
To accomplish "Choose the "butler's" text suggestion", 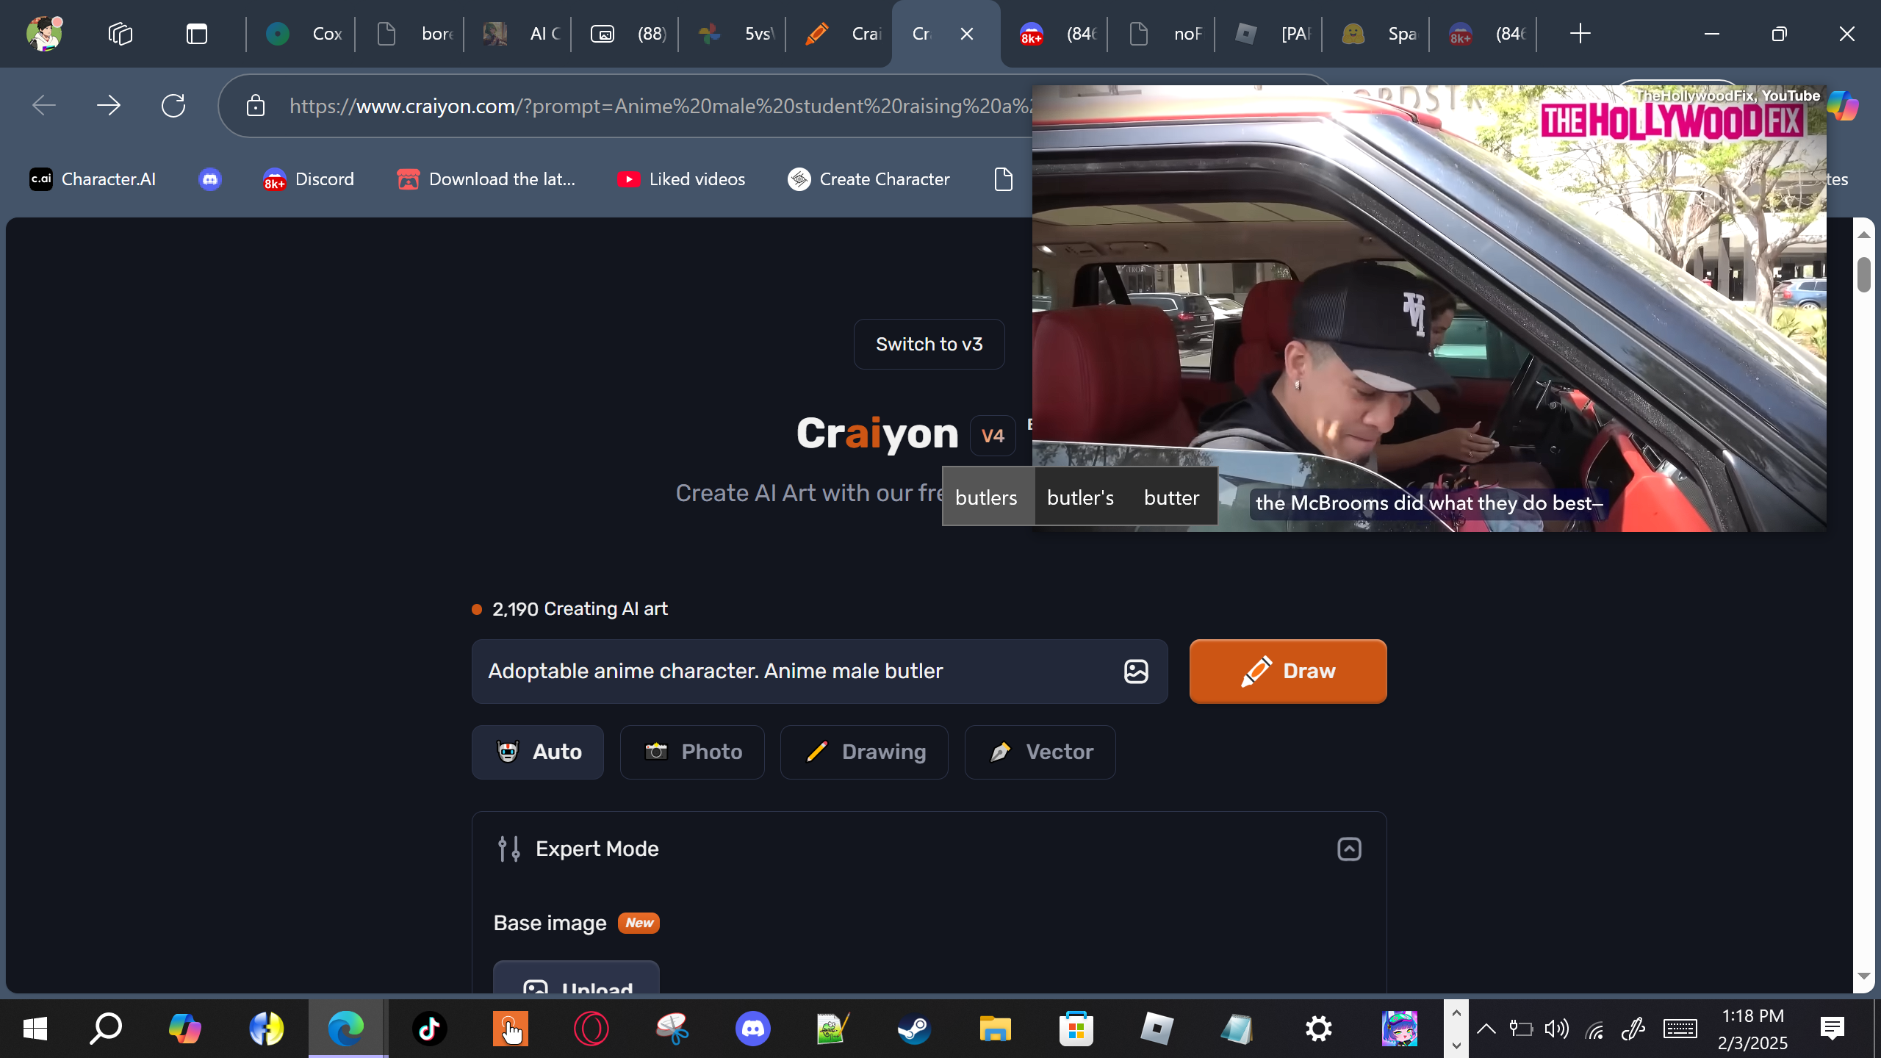I will tap(1080, 497).
